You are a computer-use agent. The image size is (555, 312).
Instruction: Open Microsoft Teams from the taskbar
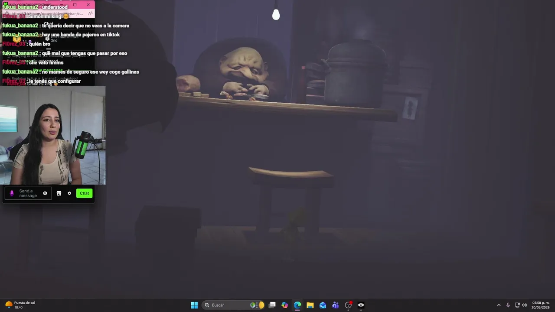point(335,305)
